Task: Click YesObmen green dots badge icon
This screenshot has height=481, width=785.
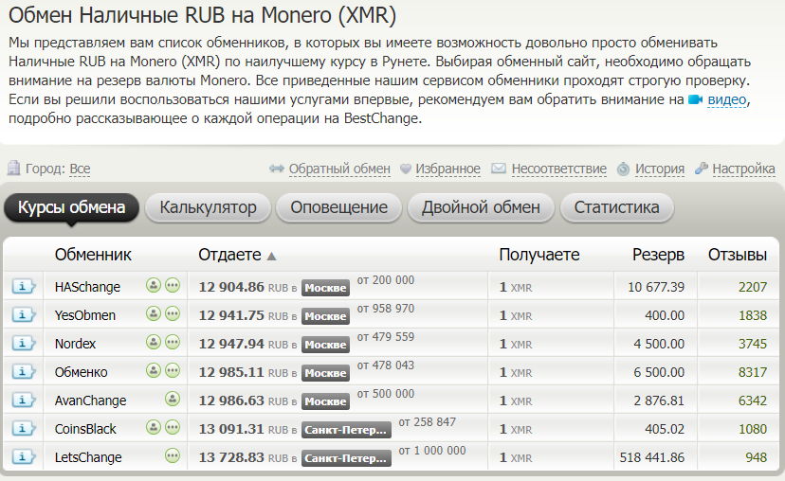Action: click(173, 314)
